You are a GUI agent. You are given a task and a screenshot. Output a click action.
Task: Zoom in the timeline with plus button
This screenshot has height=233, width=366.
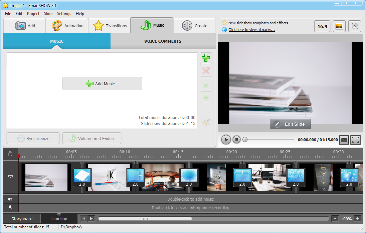coord(357,219)
